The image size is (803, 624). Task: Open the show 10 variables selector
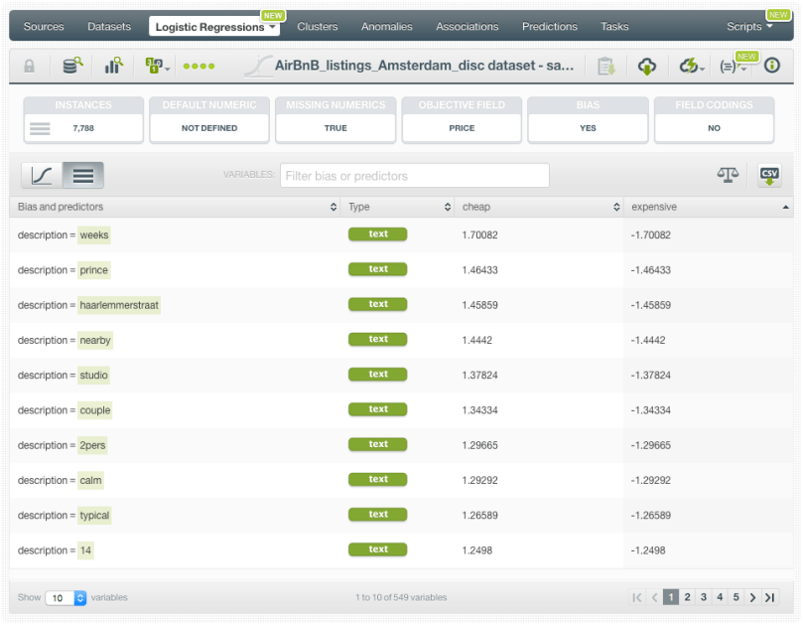pos(67,598)
